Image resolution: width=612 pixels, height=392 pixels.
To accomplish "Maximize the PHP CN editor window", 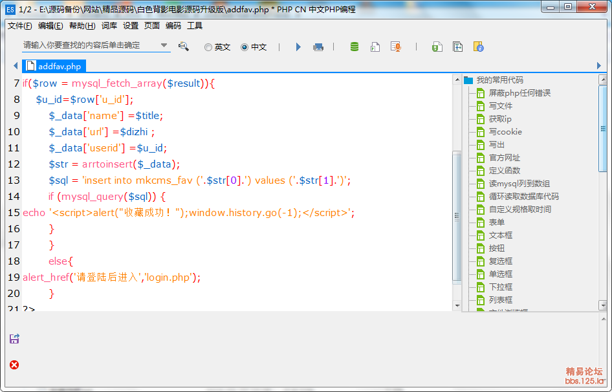I will click(x=568, y=6).
